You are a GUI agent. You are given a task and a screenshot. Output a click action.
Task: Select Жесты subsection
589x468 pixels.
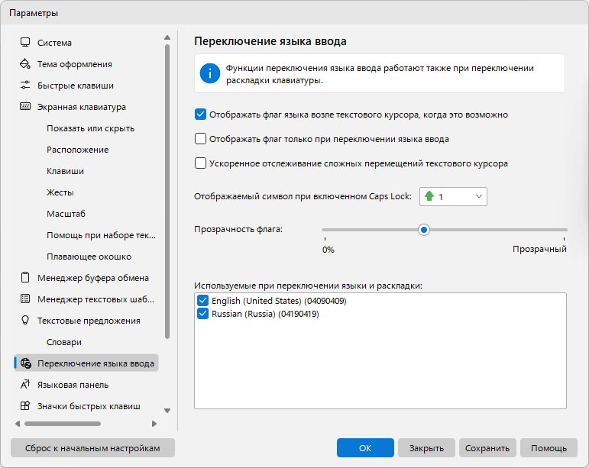60,192
